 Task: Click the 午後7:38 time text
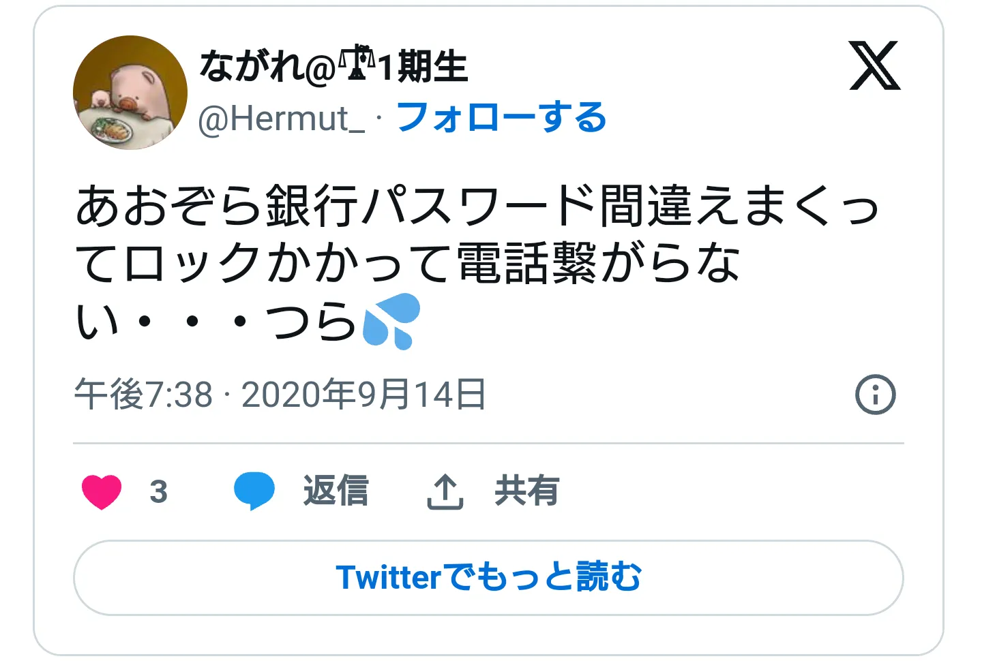144,395
